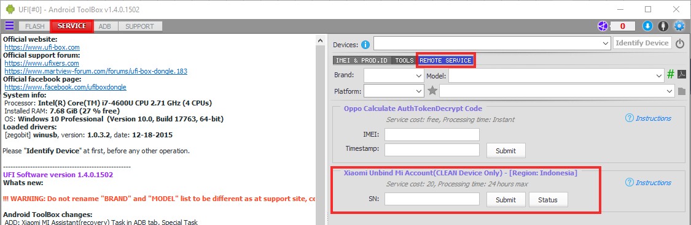
Task: Click the IMEI input field
Action: click(432, 134)
